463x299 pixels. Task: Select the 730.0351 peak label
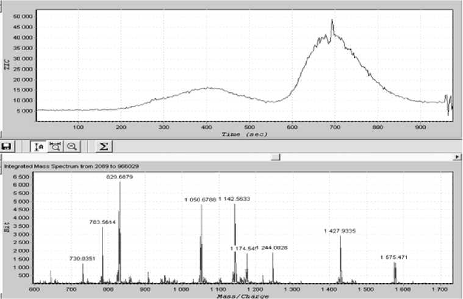coord(82,259)
